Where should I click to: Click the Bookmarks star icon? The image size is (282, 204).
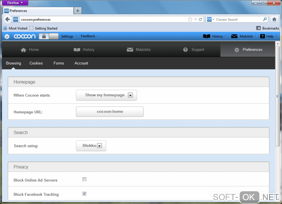coord(258,28)
